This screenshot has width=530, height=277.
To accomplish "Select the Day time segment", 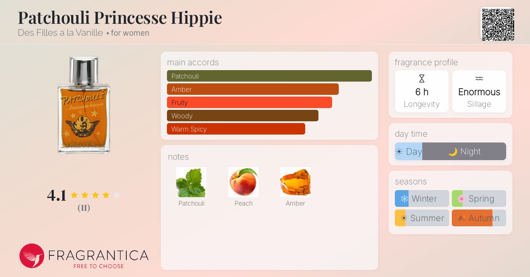I will 409,151.
